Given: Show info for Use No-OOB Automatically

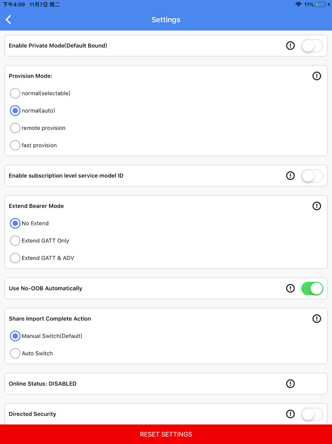Looking at the screenshot, I should point(290,288).
